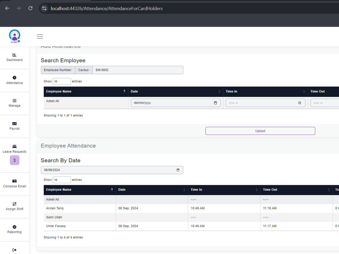The height and width of the screenshot is (254, 339).
Task: Sort Search Employee table by Time In
Action: tap(265, 91)
